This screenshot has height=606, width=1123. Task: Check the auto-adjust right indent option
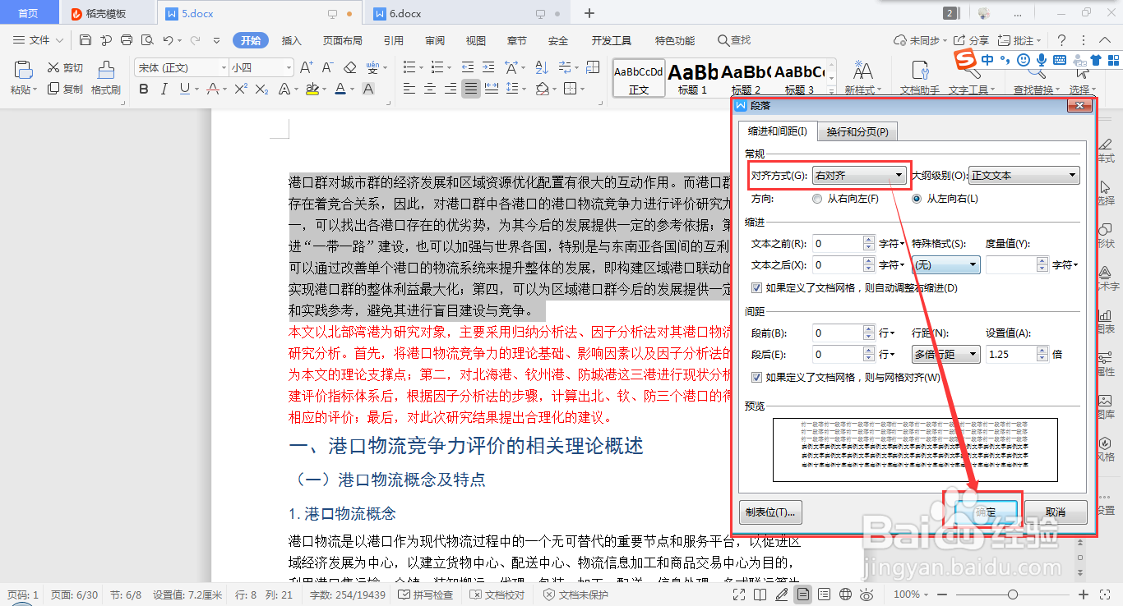click(x=758, y=287)
